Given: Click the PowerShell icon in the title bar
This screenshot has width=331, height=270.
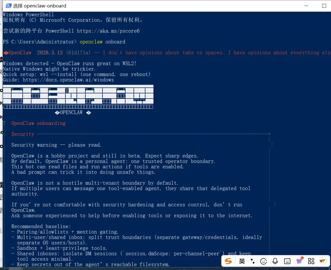Looking at the screenshot, I should point(9,6).
